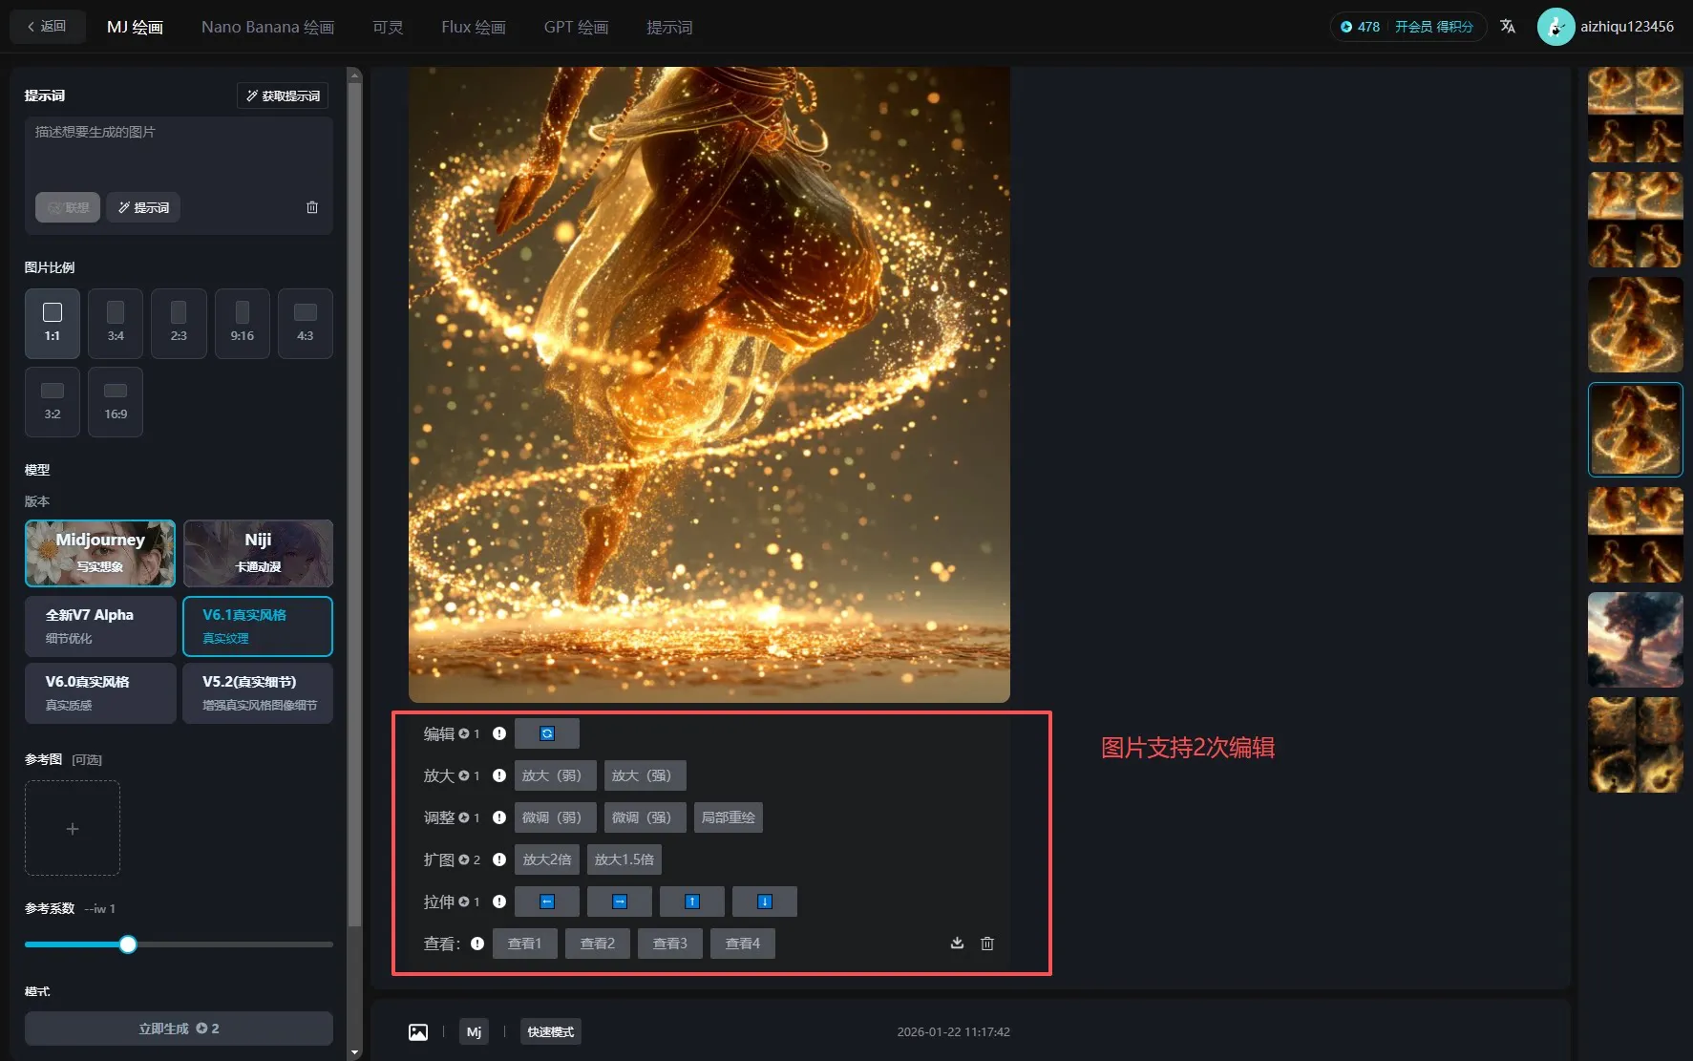This screenshot has width=1693, height=1061.
Task: Pick the 全新V7 Alpha version
Action: pyautogui.click(x=100, y=626)
